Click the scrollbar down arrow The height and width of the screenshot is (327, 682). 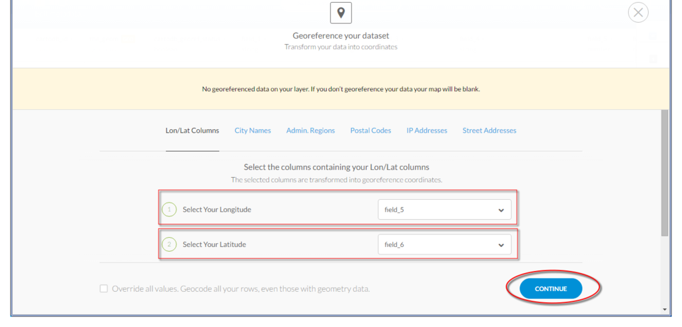665,309
